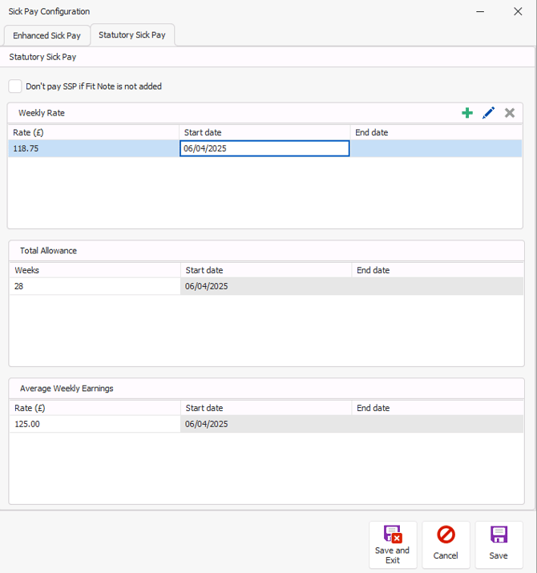The image size is (537, 573).
Task: Click the purple Save button
Action: tap(499, 544)
